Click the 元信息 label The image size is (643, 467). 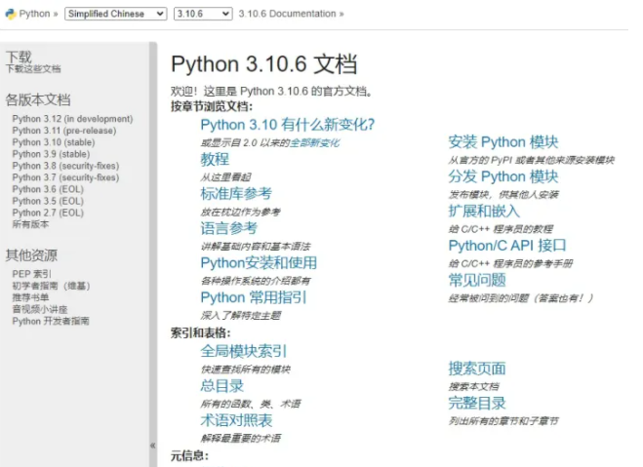(x=189, y=456)
